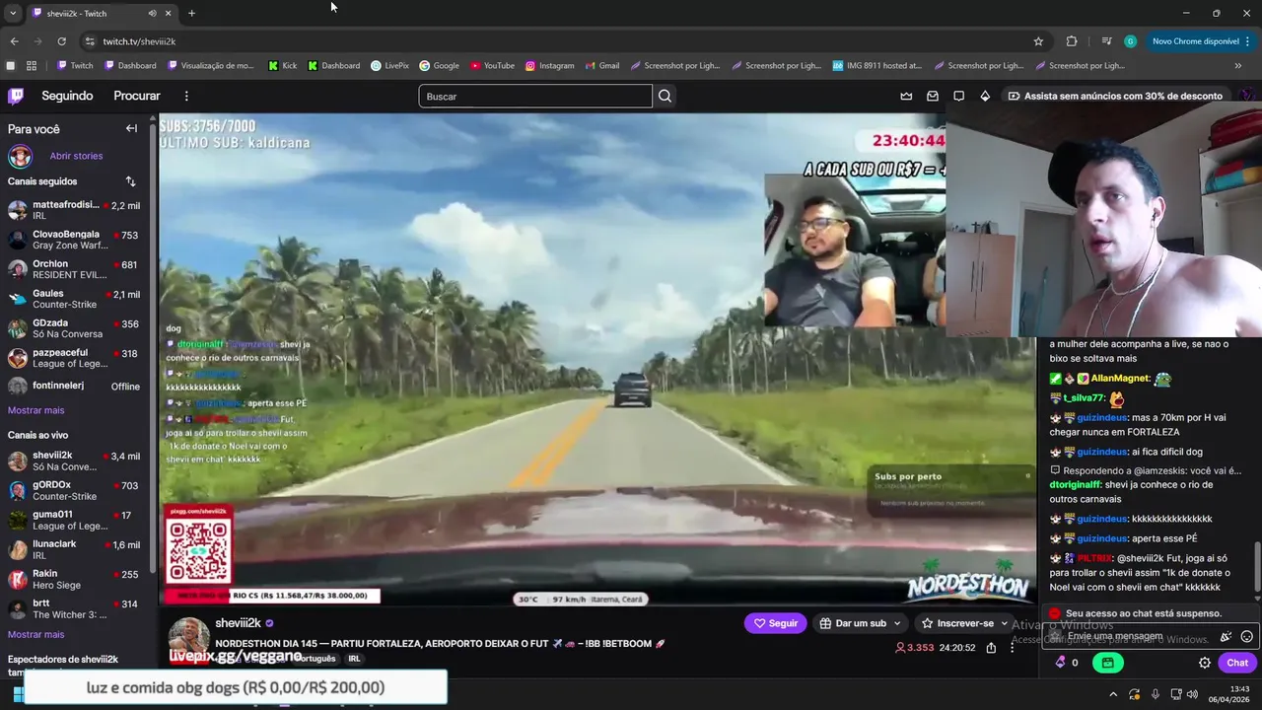The image size is (1262, 710).
Task: Open the taskbar volume control
Action: 1192,694
